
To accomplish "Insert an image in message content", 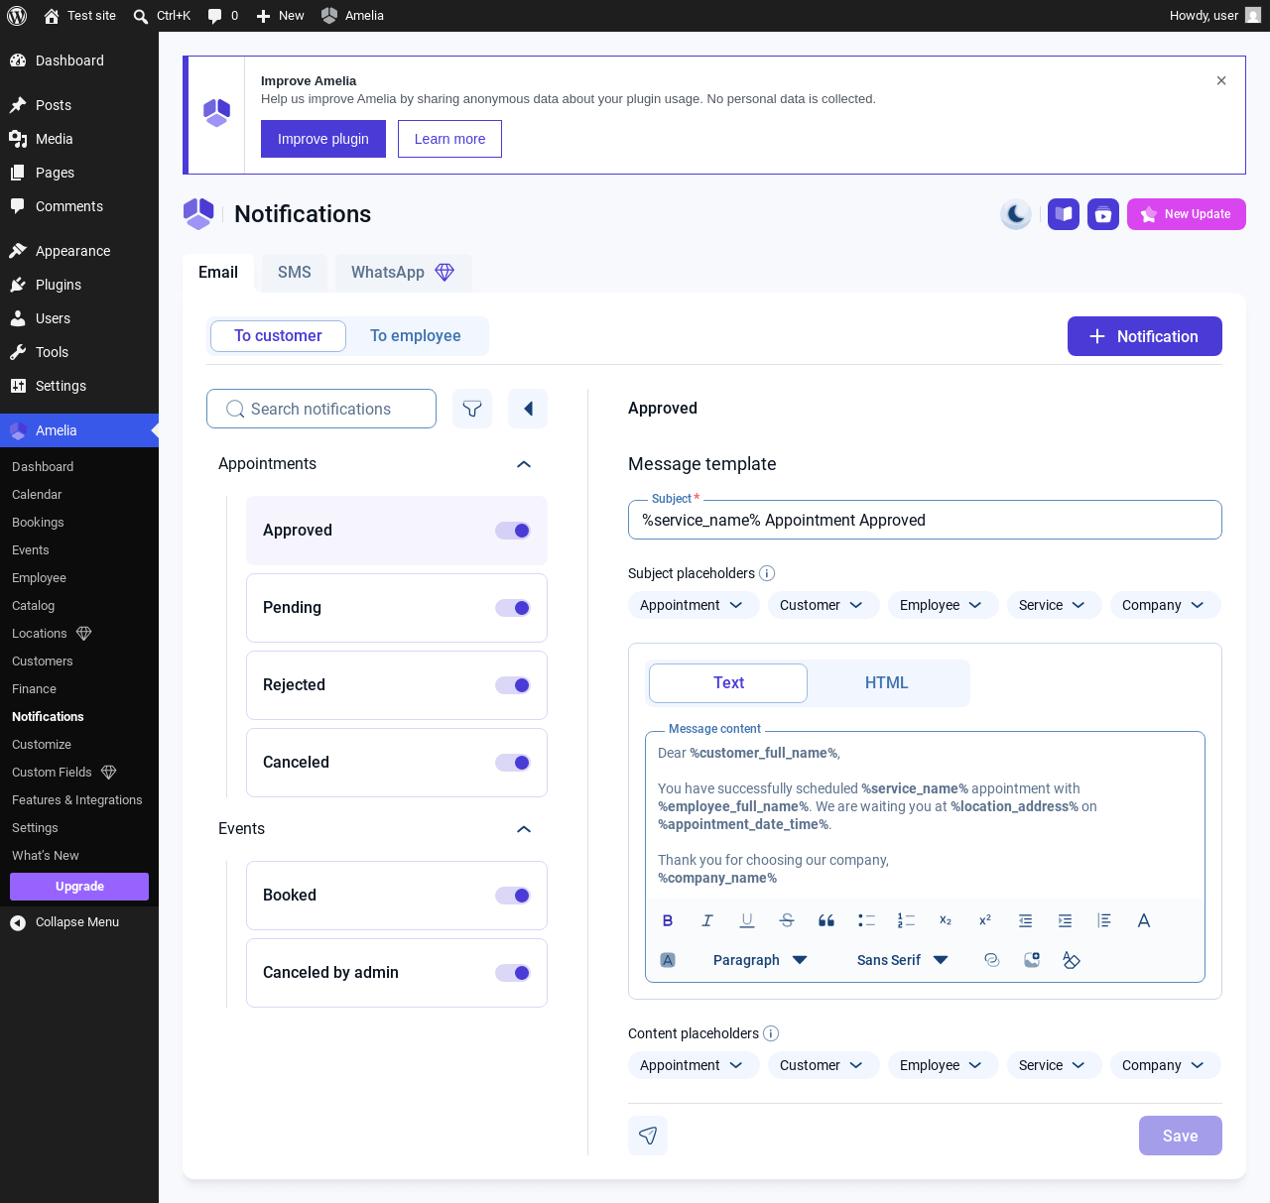I will point(1032,960).
